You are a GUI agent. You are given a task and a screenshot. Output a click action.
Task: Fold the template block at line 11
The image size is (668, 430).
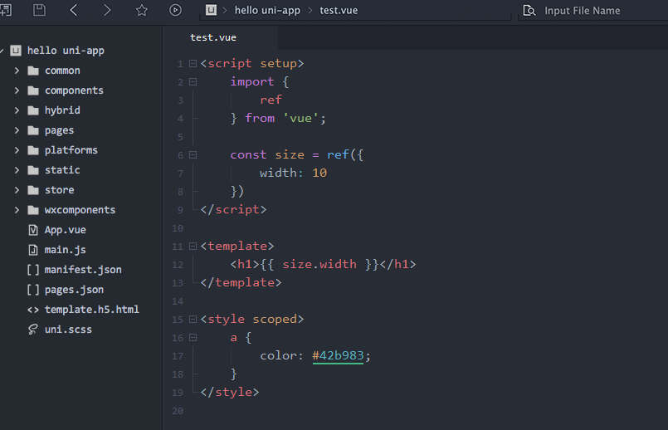point(193,246)
